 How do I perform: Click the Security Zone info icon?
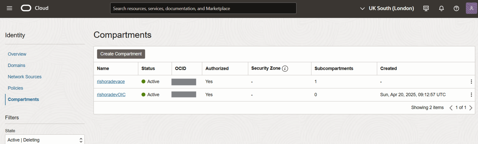click(x=285, y=69)
